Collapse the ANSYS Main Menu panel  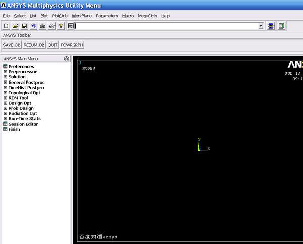click(66, 59)
